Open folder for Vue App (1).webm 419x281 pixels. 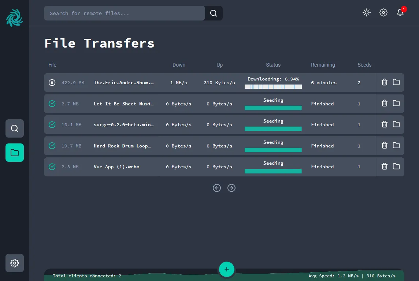pyautogui.click(x=396, y=166)
